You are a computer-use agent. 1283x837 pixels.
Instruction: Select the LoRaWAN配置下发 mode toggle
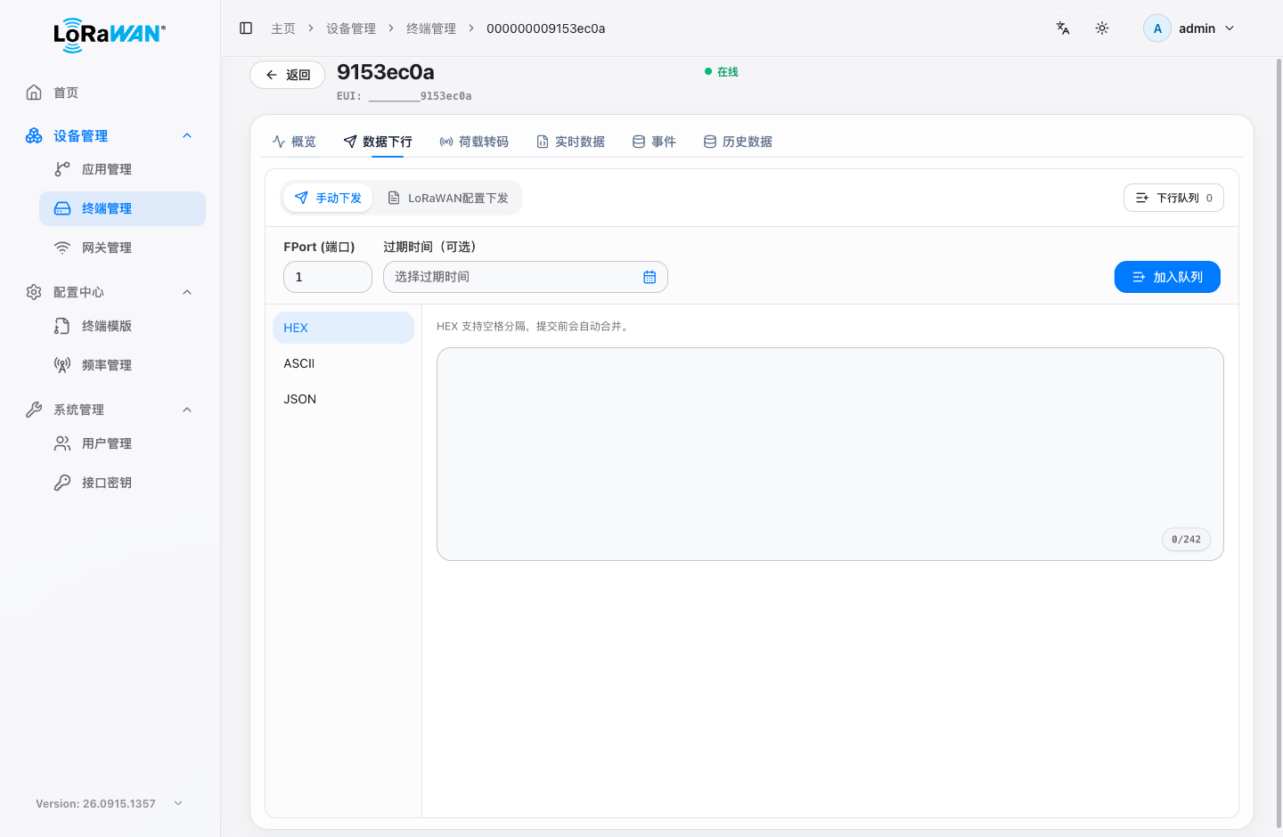pos(448,198)
